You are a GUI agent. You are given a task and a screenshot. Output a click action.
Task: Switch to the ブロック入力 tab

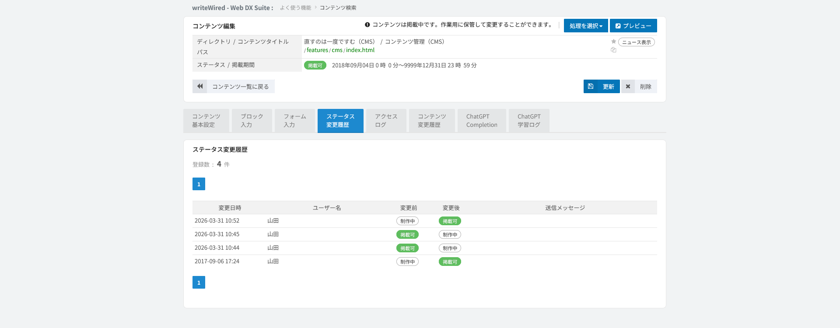pos(252,120)
